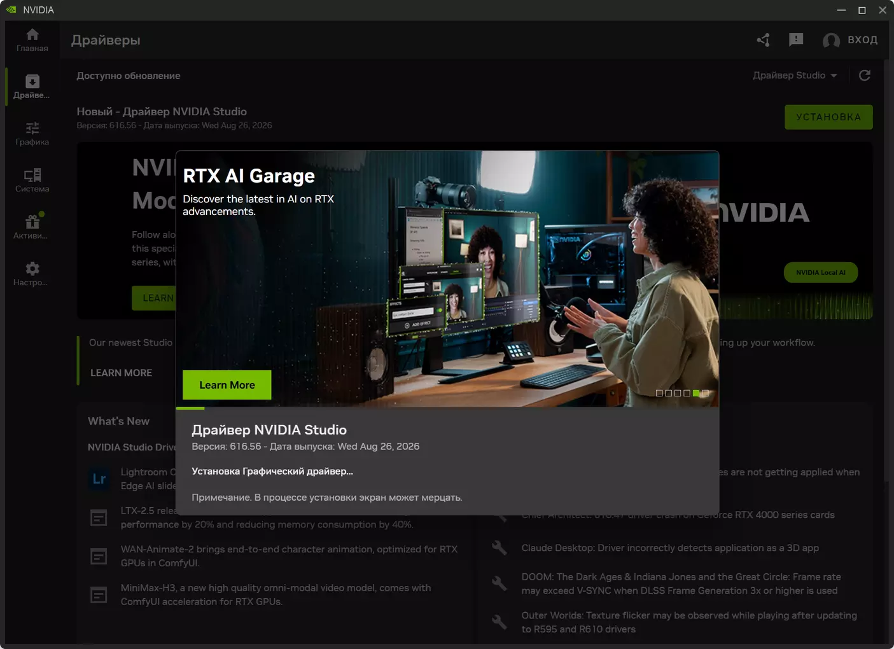894x649 pixels.
Task: Expand the Драйвер Studio dropdown
Action: 795,76
